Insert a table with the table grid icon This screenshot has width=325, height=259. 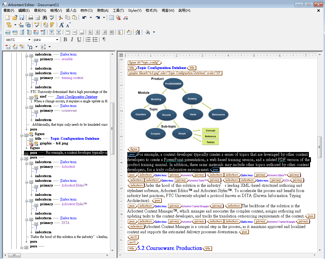(x=111, y=18)
